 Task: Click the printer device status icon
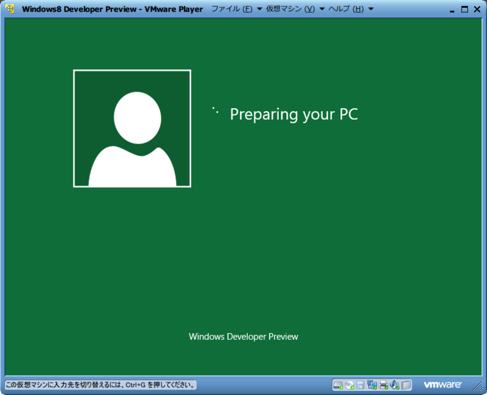click(384, 385)
